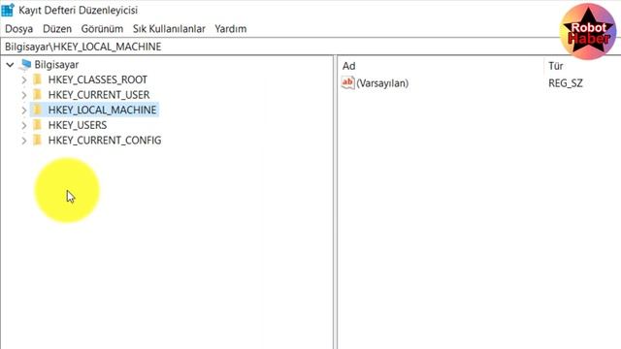This screenshot has width=621, height=349.
Task: Select the Bilgisayar tree label
Action: pos(56,65)
